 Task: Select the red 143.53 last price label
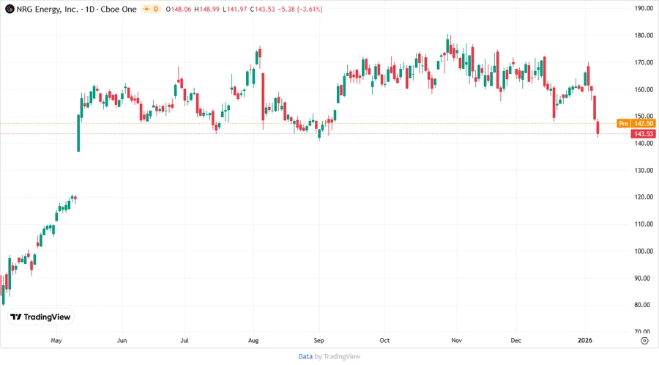tap(644, 133)
